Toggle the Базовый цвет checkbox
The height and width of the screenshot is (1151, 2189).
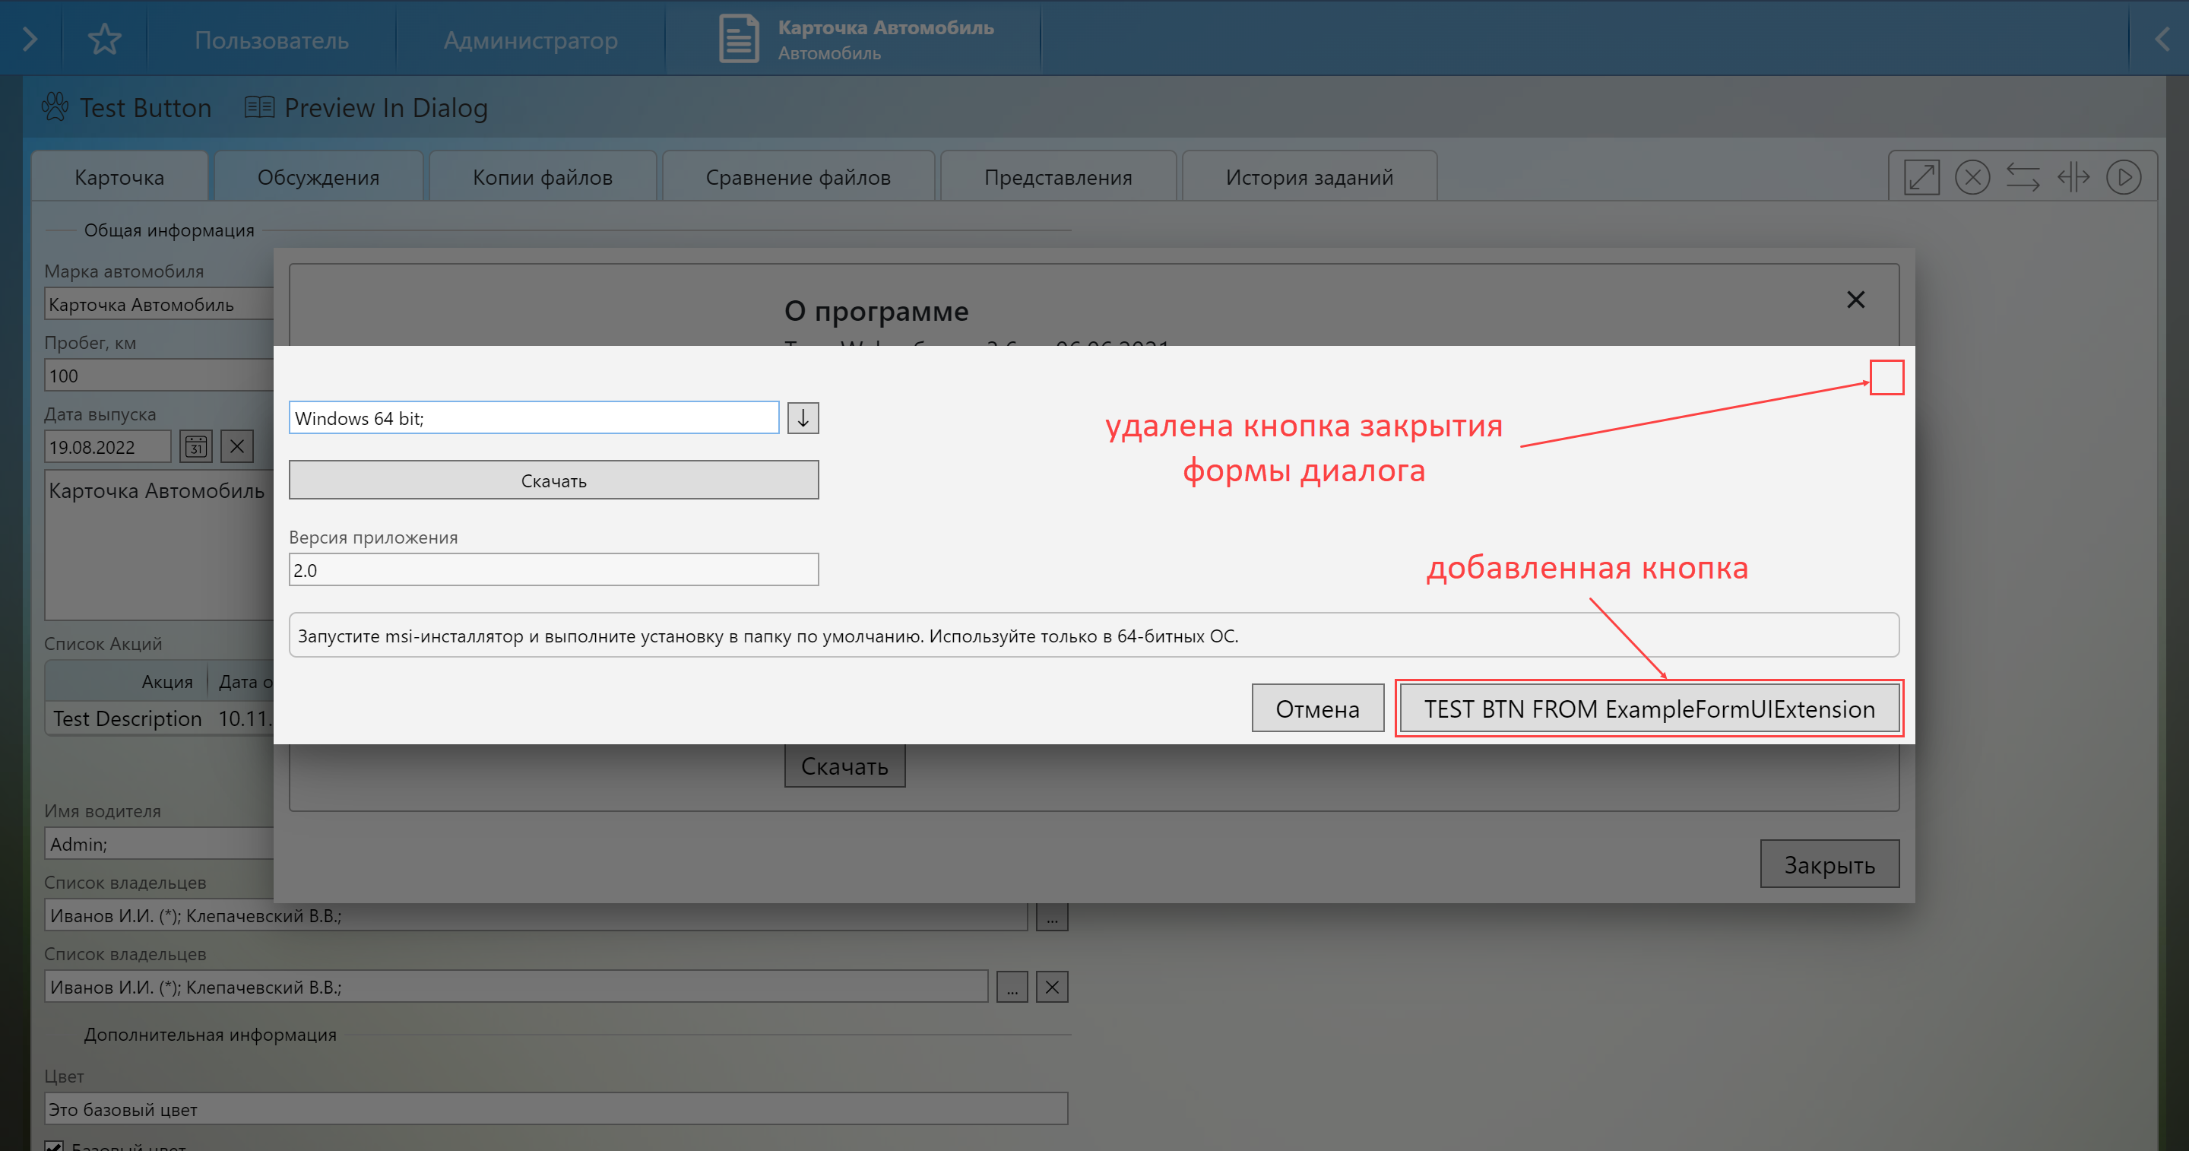click(x=53, y=1145)
